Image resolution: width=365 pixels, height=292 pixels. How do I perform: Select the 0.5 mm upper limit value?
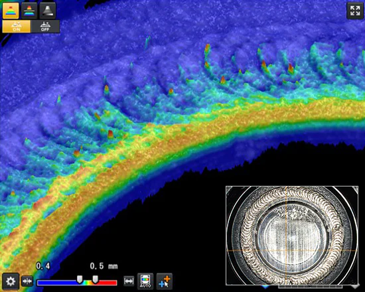(104, 266)
